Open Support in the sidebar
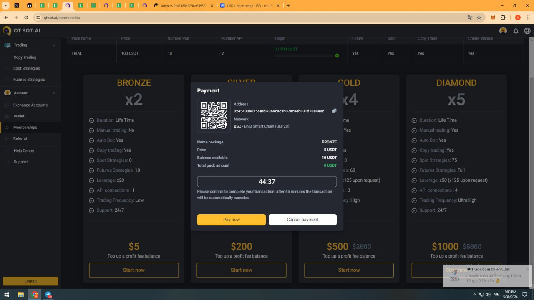The height and width of the screenshot is (300, 534). (x=20, y=162)
